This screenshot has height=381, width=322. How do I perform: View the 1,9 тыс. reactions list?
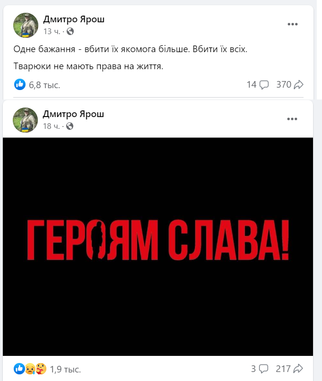[x=65, y=369]
